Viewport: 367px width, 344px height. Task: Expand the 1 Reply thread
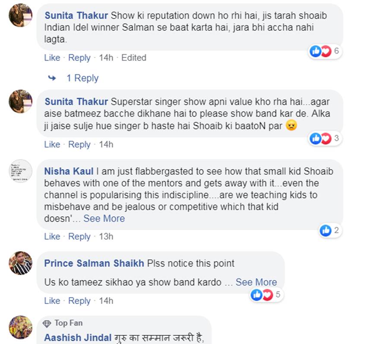click(82, 78)
